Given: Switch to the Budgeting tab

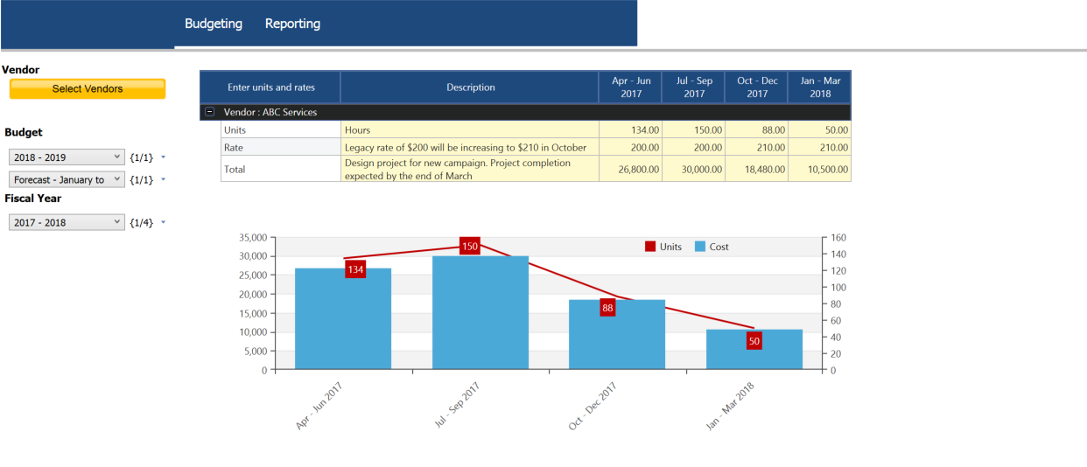Looking at the screenshot, I should tap(214, 24).
